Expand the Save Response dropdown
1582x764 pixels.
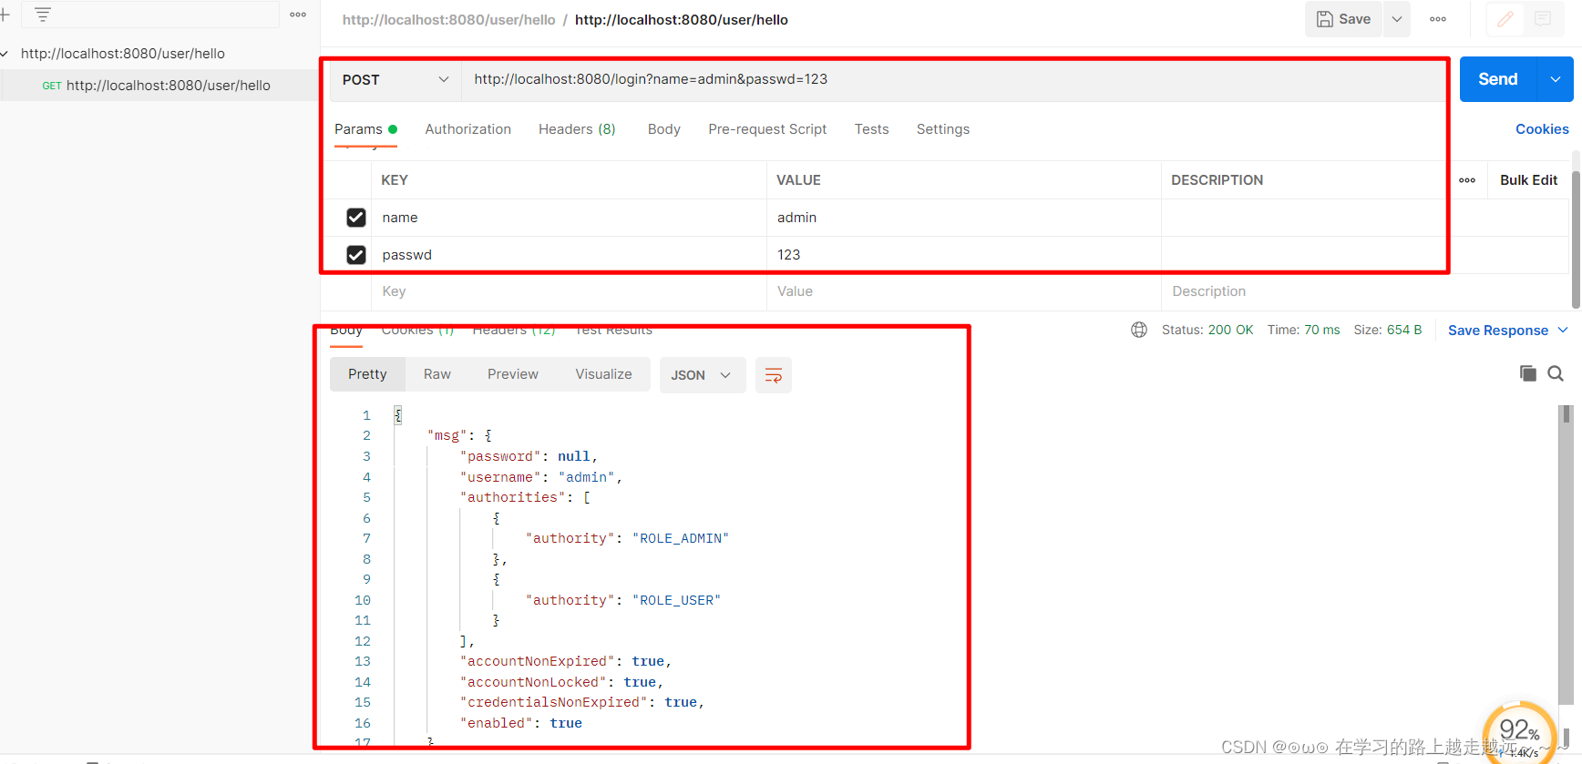point(1563,331)
